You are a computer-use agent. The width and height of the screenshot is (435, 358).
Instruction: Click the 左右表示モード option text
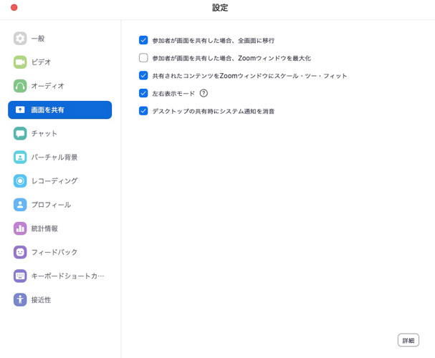click(x=173, y=94)
